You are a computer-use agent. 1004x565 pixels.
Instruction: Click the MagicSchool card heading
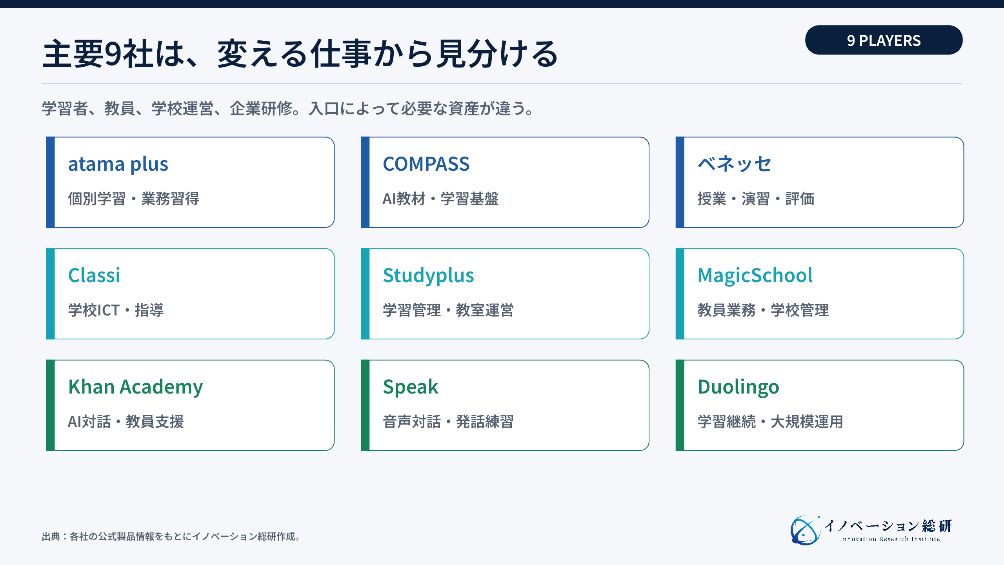[755, 275]
